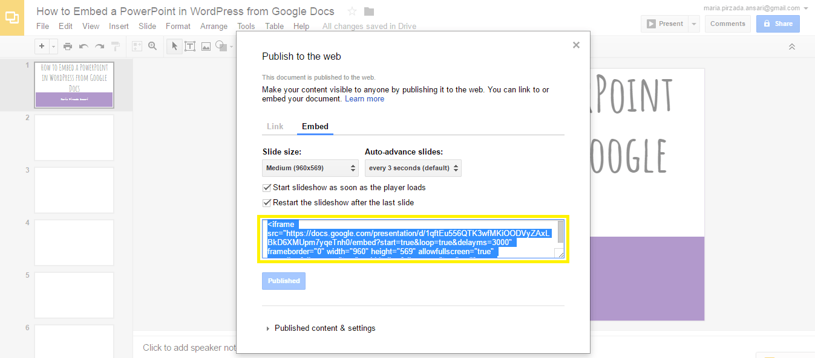Image resolution: width=815 pixels, height=358 pixels.
Task: Open the Format menu
Action: (178, 26)
